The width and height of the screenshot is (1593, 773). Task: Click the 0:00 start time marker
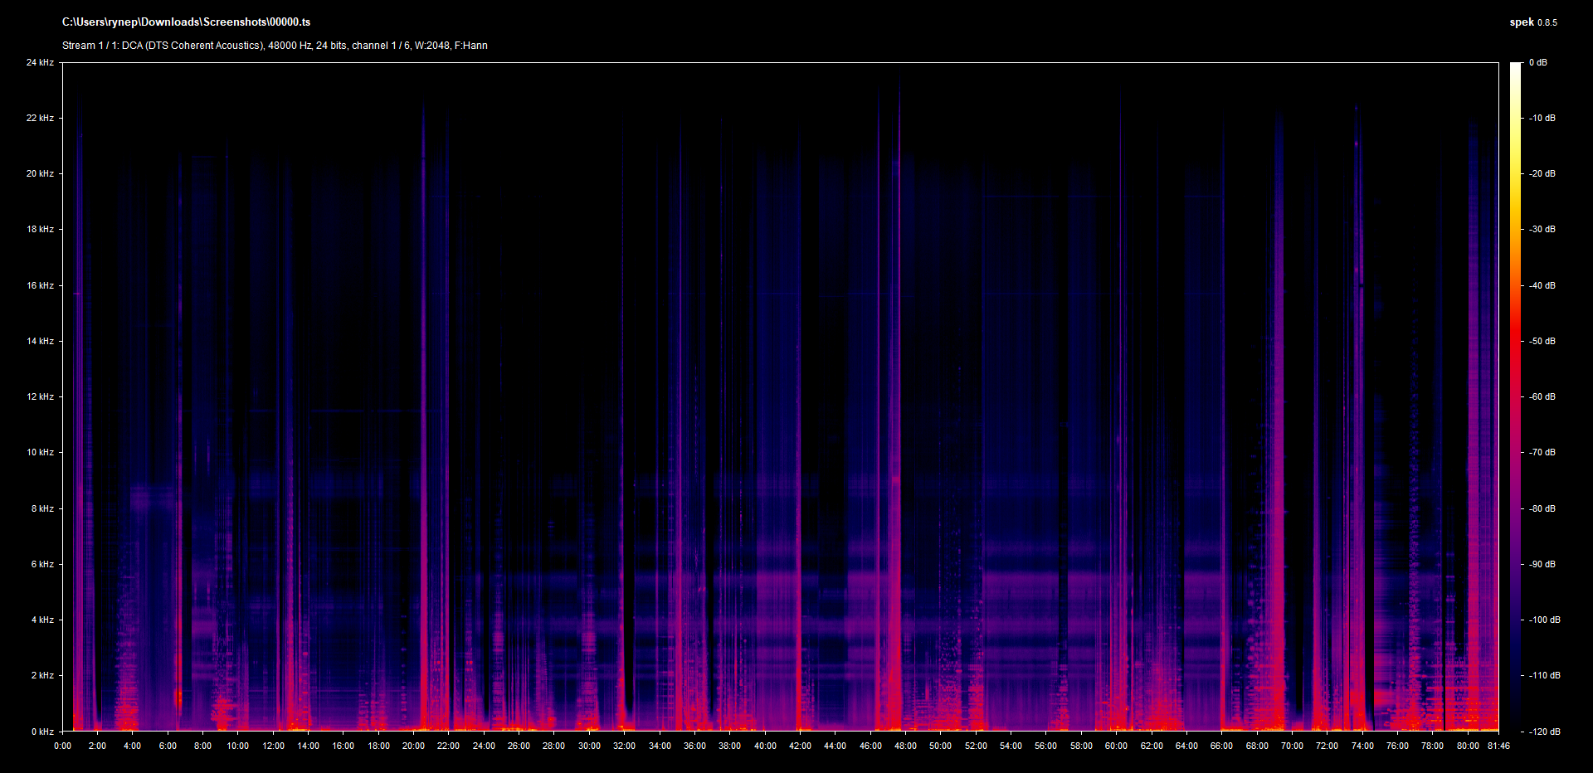62,746
